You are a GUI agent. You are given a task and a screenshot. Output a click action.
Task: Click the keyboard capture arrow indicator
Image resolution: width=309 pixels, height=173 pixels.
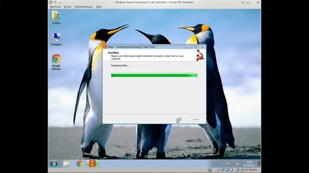(242, 170)
